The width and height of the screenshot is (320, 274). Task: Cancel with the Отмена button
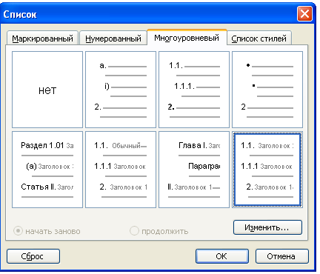coord(282,256)
